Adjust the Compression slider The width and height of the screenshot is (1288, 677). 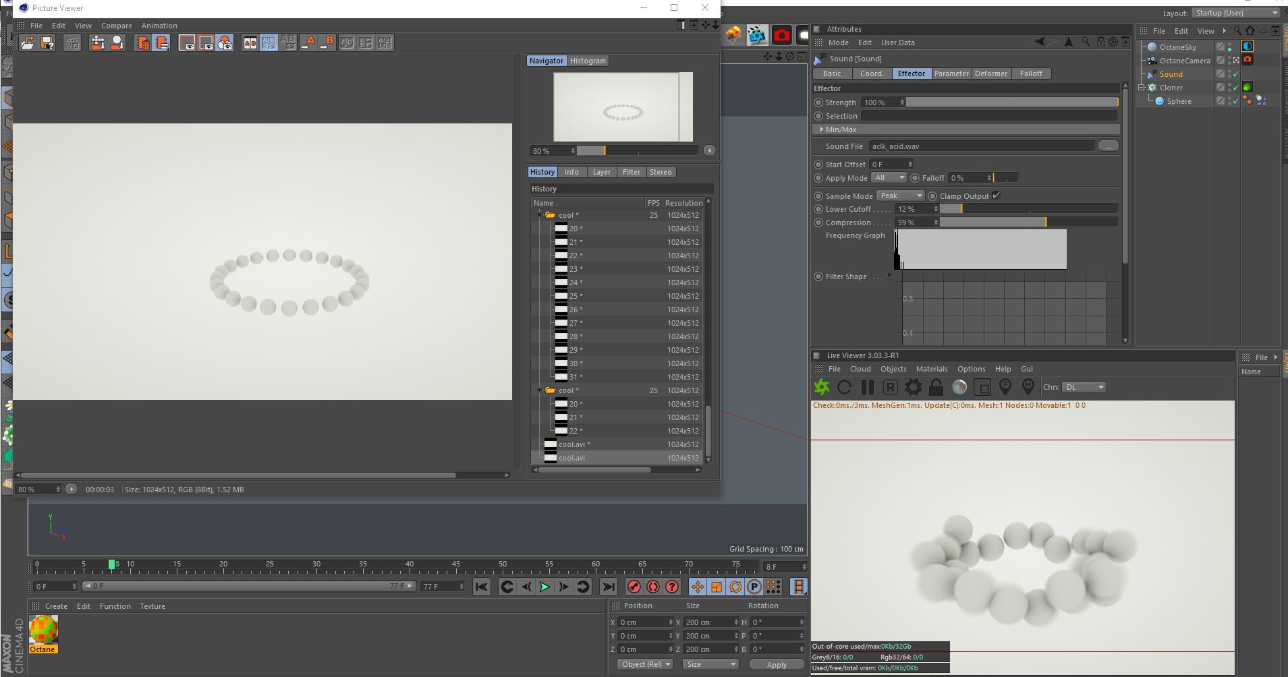click(x=1029, y=223)
